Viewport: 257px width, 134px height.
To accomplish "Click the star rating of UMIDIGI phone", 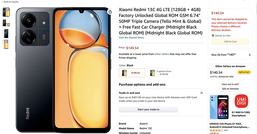I will coord(216,130).
